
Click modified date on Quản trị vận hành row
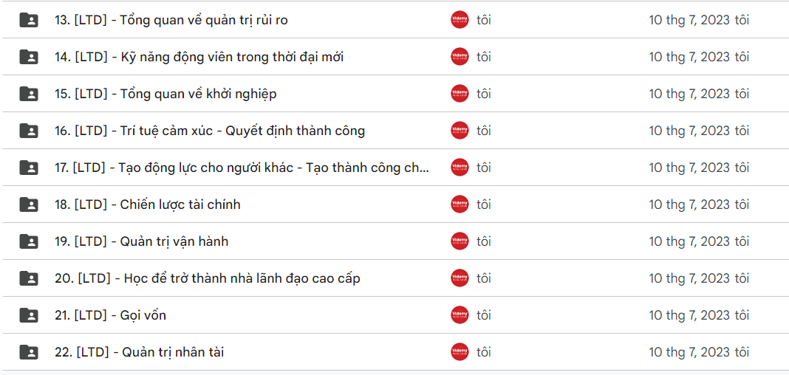[699, 241]
